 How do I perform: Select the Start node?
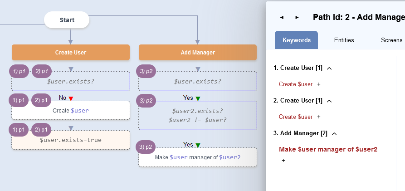(67, 20)
